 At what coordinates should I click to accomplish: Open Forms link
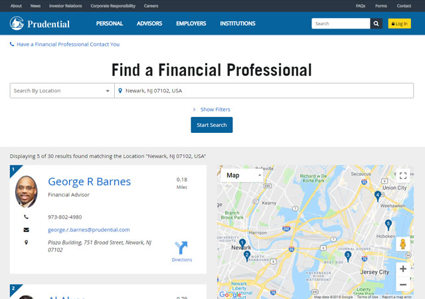tap(381, 6)
